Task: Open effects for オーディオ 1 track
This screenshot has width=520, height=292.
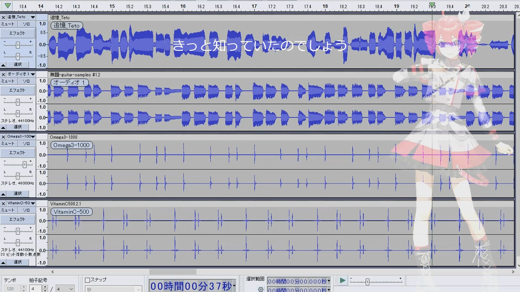Action: point(17,90)
